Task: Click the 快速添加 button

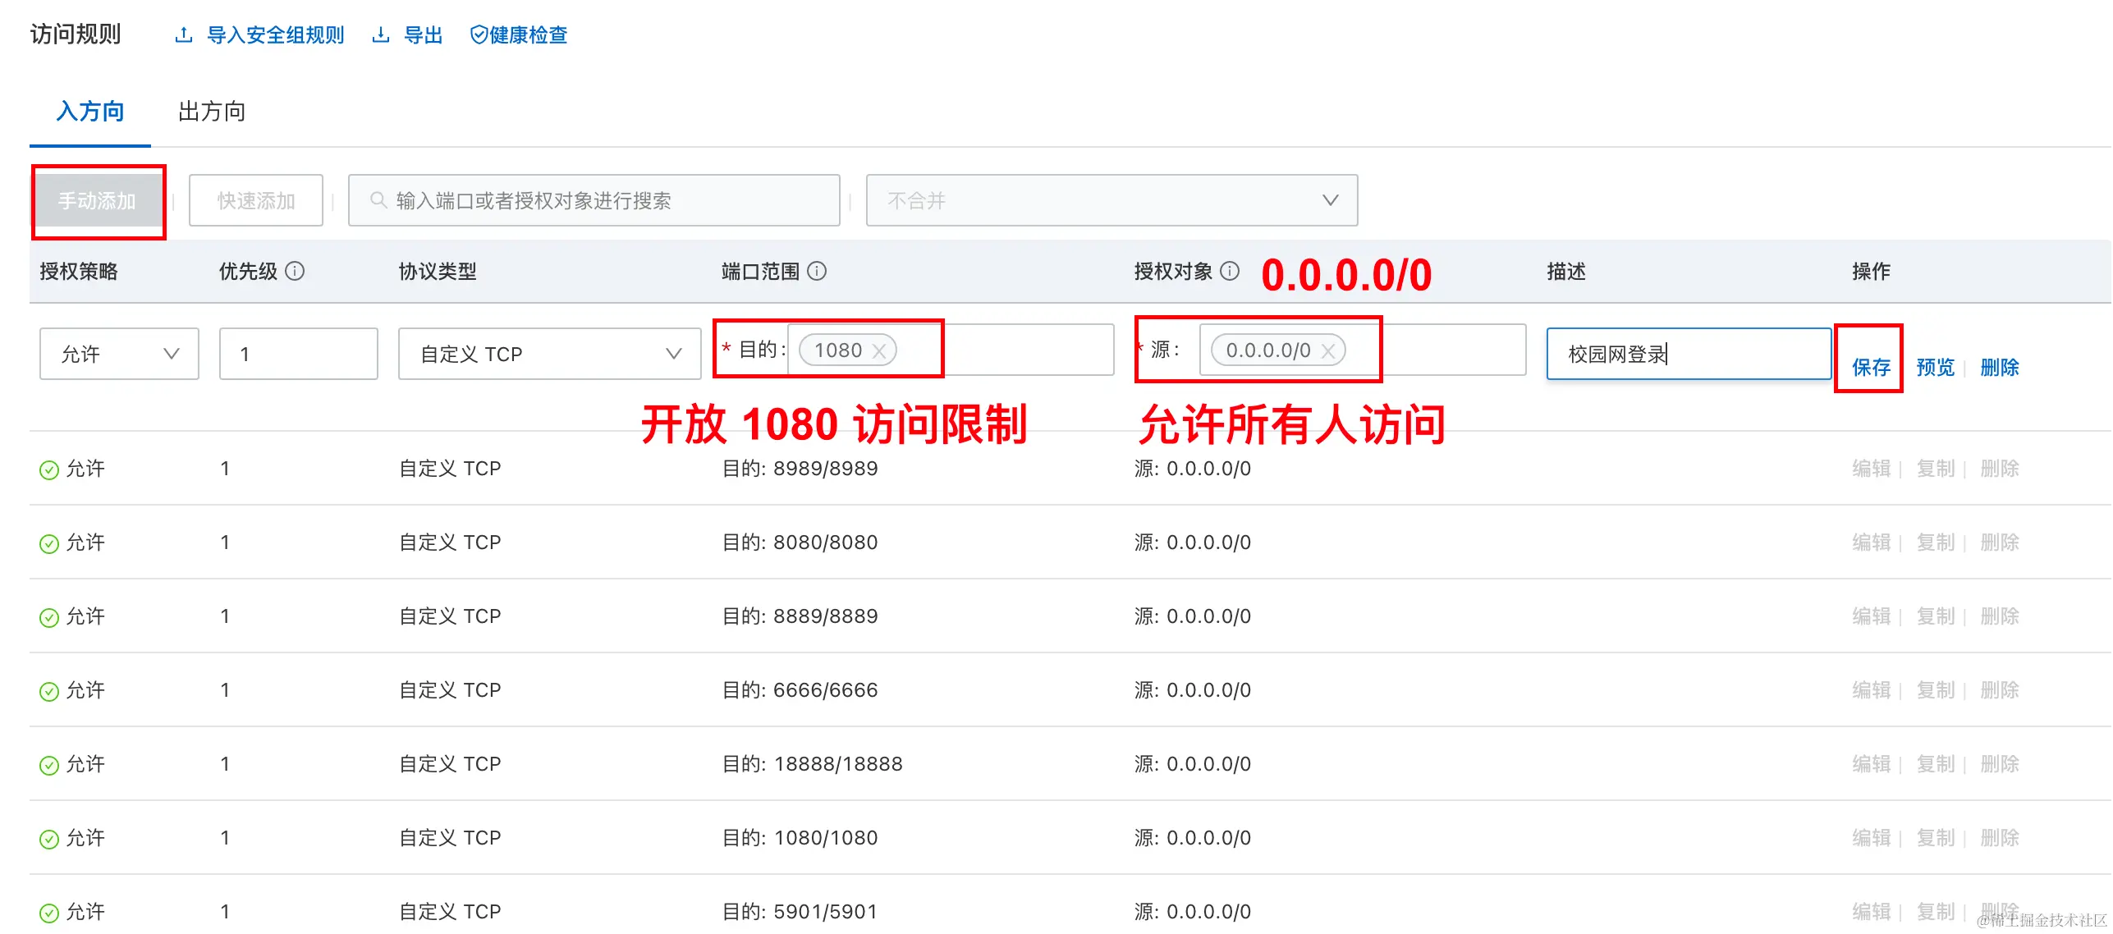Action: point(256,200)
